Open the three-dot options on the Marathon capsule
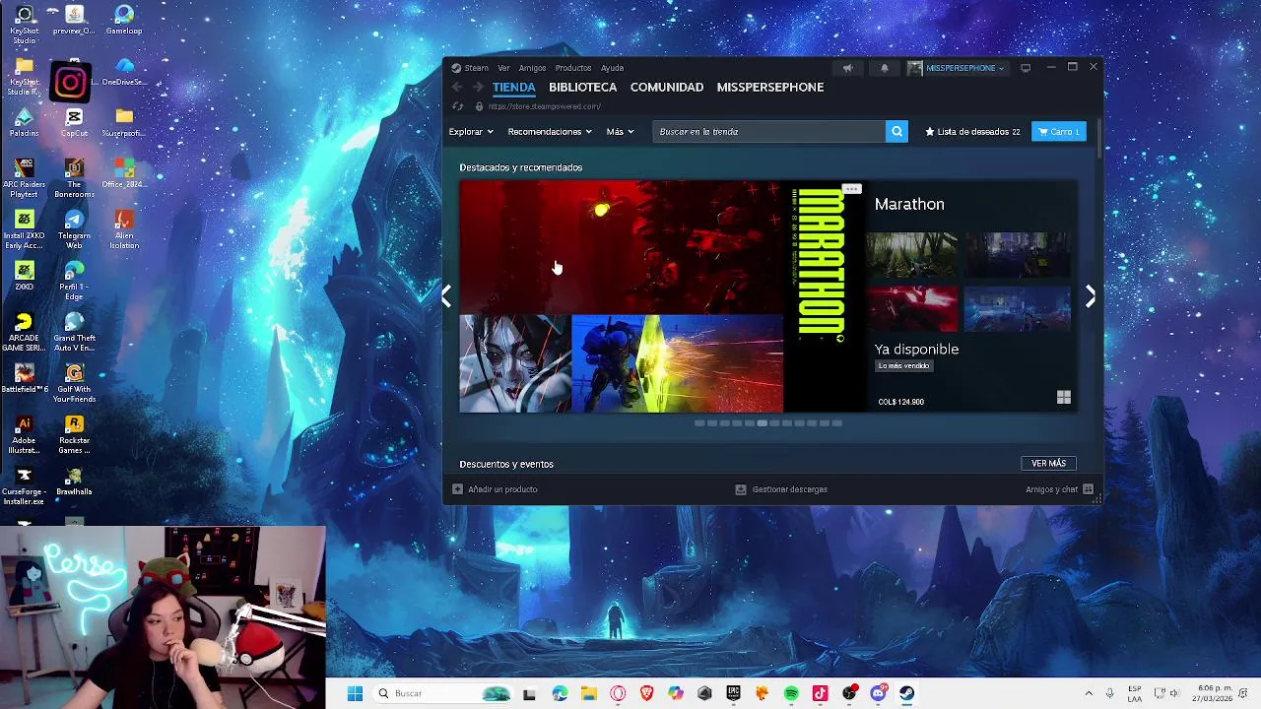This screenshot has width=1261, height=709. [852, 189]
